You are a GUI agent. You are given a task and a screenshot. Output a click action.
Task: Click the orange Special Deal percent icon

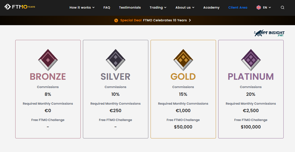(116, 20)
